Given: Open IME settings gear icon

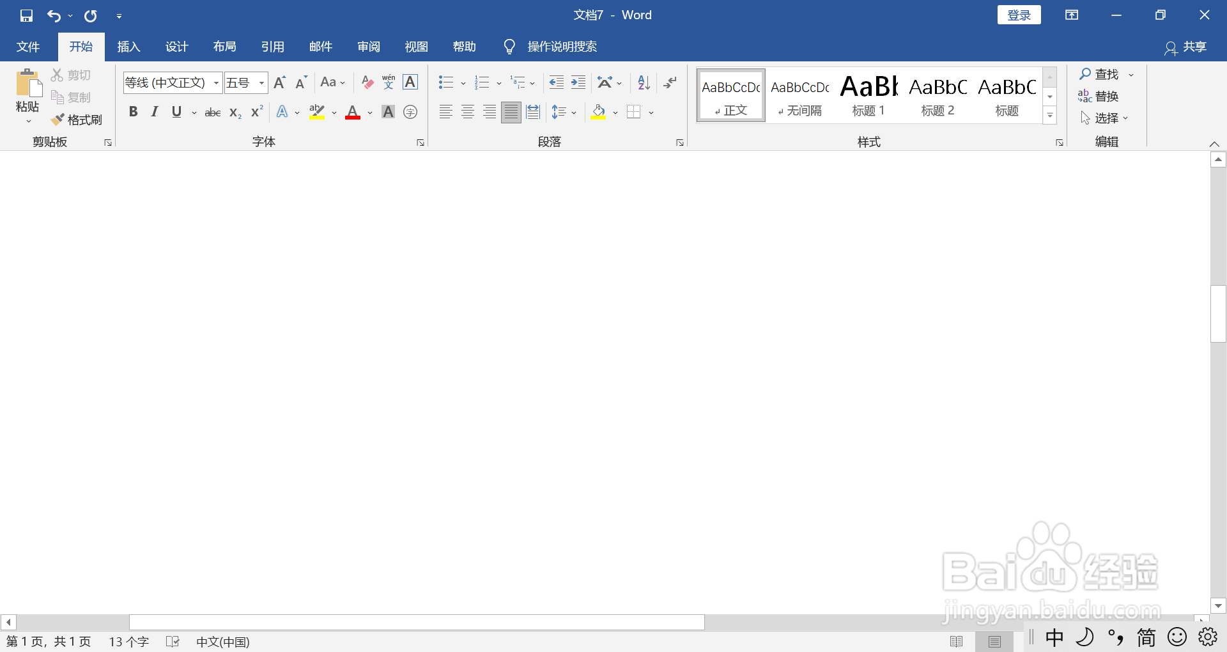Looking at the screenshot, I should 1208,637.
